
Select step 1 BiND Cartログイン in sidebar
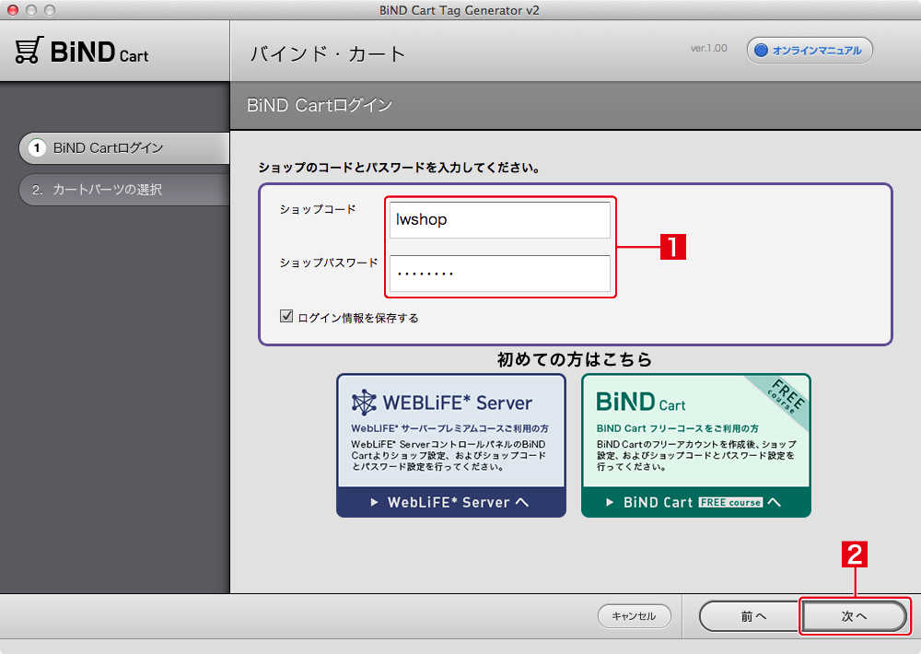(x=124, y=148)
